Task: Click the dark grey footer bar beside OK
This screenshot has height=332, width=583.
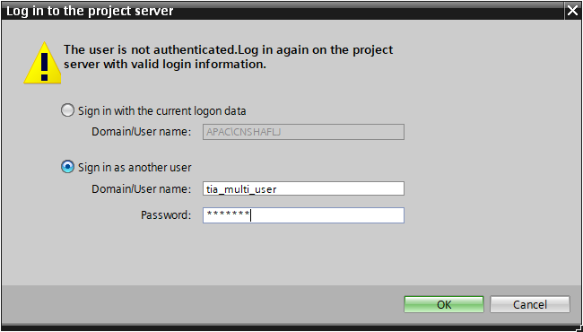Action: 203,304
